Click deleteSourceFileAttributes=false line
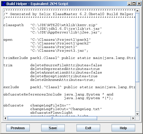Viewport: 143px width, 134px height. coord(66,65)
